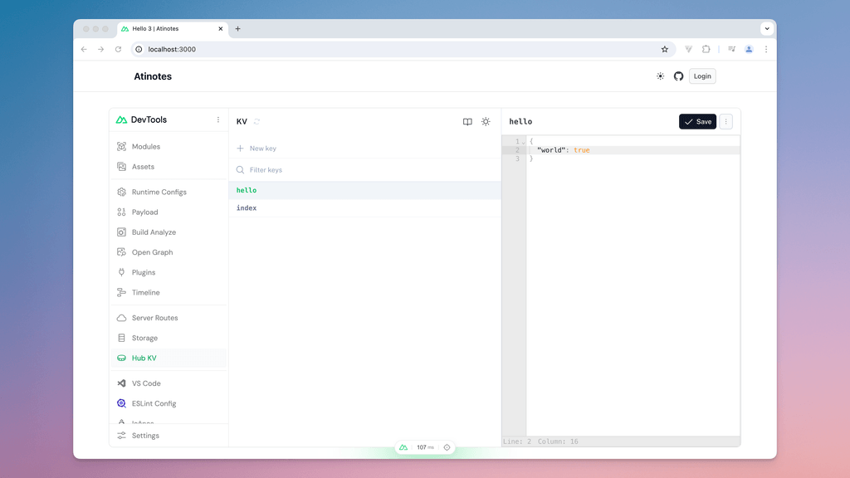
Task: Toggle the Nuxt DevTools logo in bottom bar
Action: [x=403, y=447]
